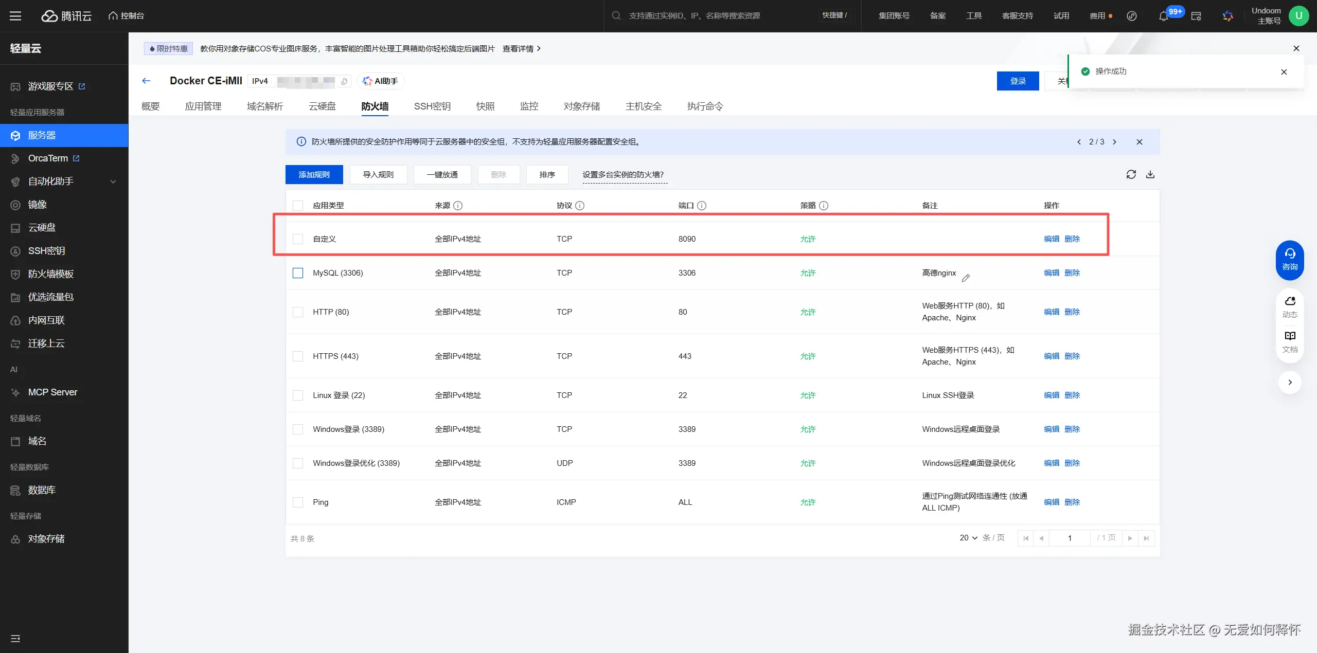1317x653 pixels.
Task: Click 删除 link for the Ping rule
Action: point(1072,502)
